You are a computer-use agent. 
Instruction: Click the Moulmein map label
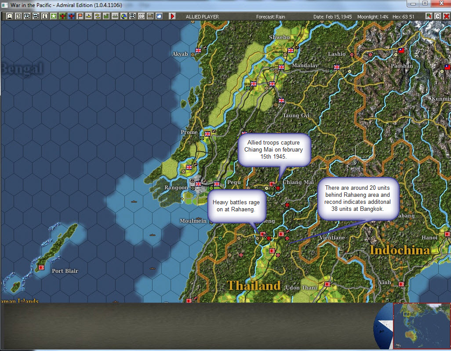193,221
